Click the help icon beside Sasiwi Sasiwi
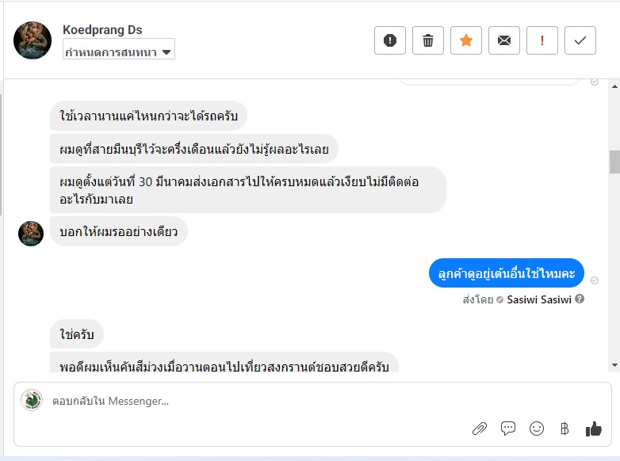Viewport: 620px width, 461px height. pyautogui.click(x=580, y=299)
